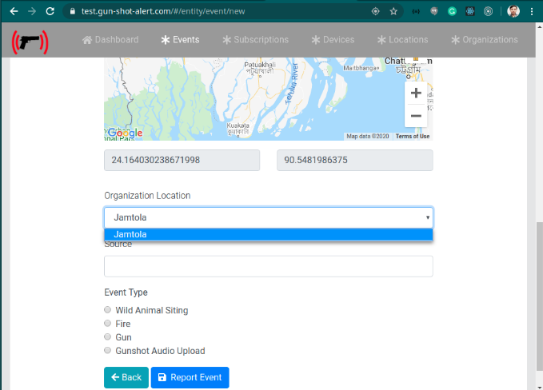543x390 pixels.
Task: Go to the Subscriptions menu
Action: point(255,40)
